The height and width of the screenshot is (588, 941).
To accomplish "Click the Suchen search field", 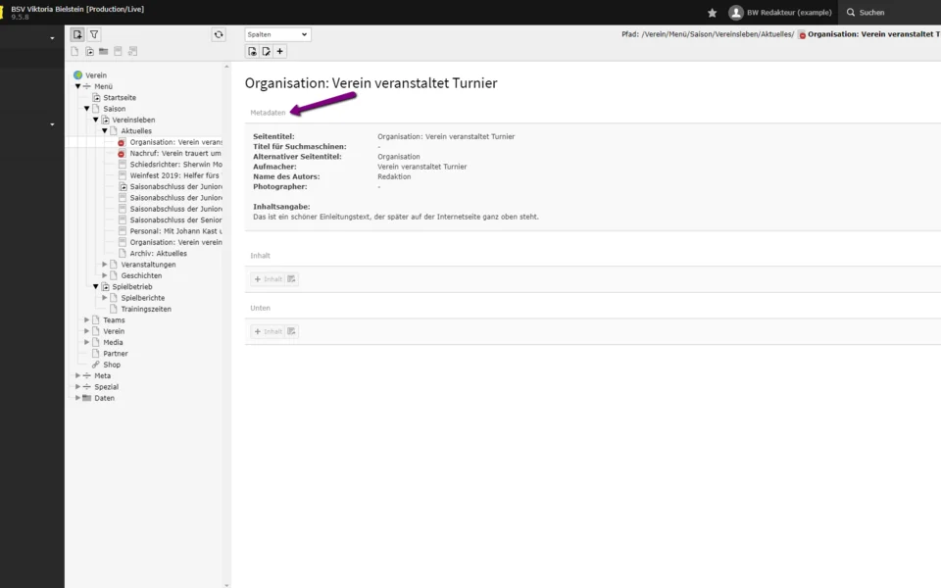I will click(x=892, y=13).
